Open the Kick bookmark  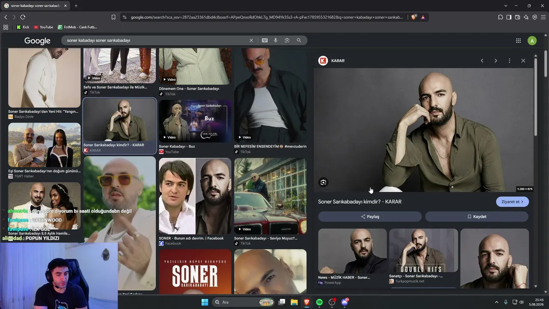coord(23,27)
